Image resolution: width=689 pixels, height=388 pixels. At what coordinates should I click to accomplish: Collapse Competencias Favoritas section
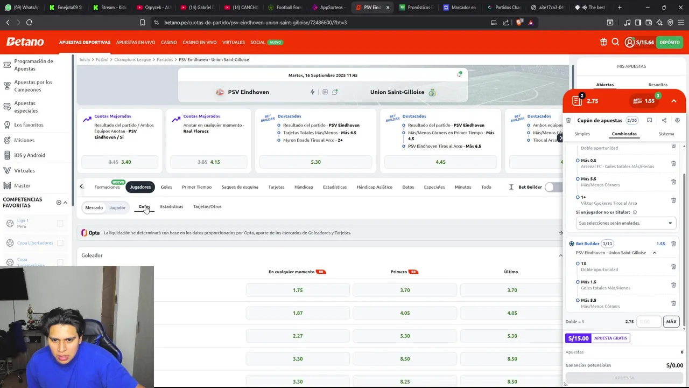click(x=65, y=203)
